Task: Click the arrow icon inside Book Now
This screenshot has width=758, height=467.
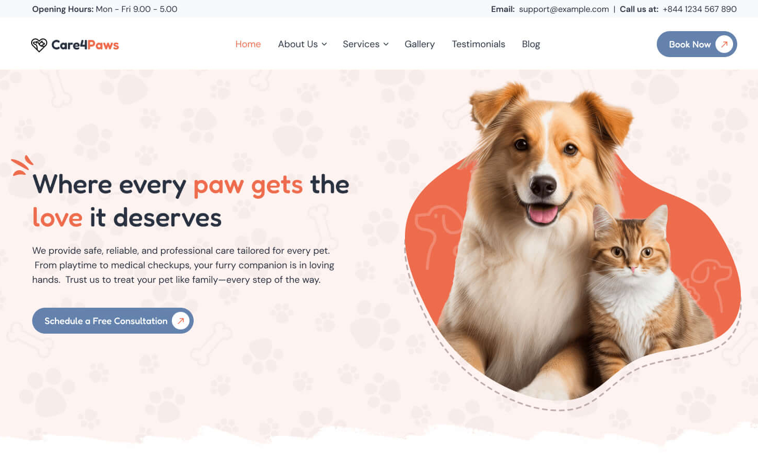Action: click(x=724, y=44)
